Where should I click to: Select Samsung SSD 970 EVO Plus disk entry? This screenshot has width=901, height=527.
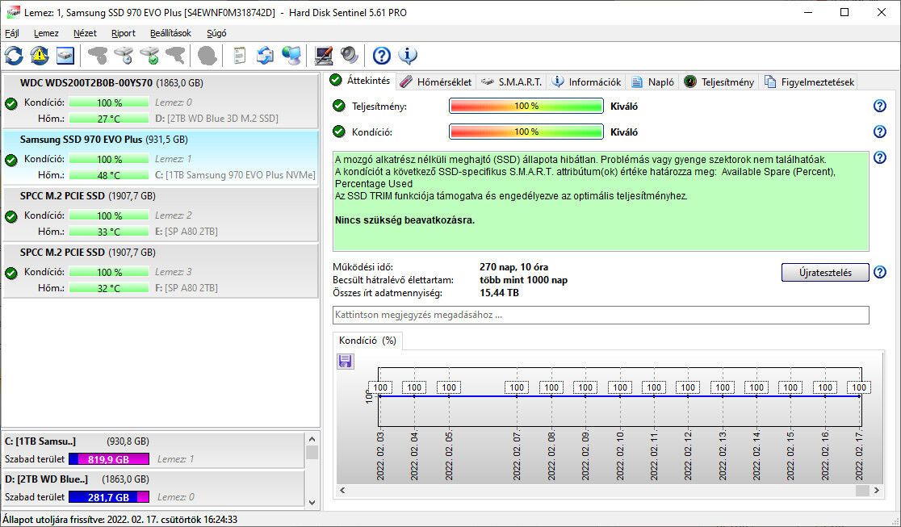click(161, 157)
